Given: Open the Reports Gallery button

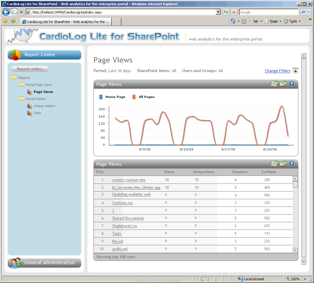Looking at the screenshot, I should (x=30, y=69).
